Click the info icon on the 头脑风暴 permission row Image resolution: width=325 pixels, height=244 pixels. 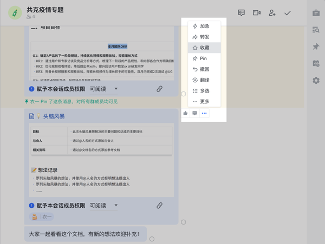click(x=31, y=206)
